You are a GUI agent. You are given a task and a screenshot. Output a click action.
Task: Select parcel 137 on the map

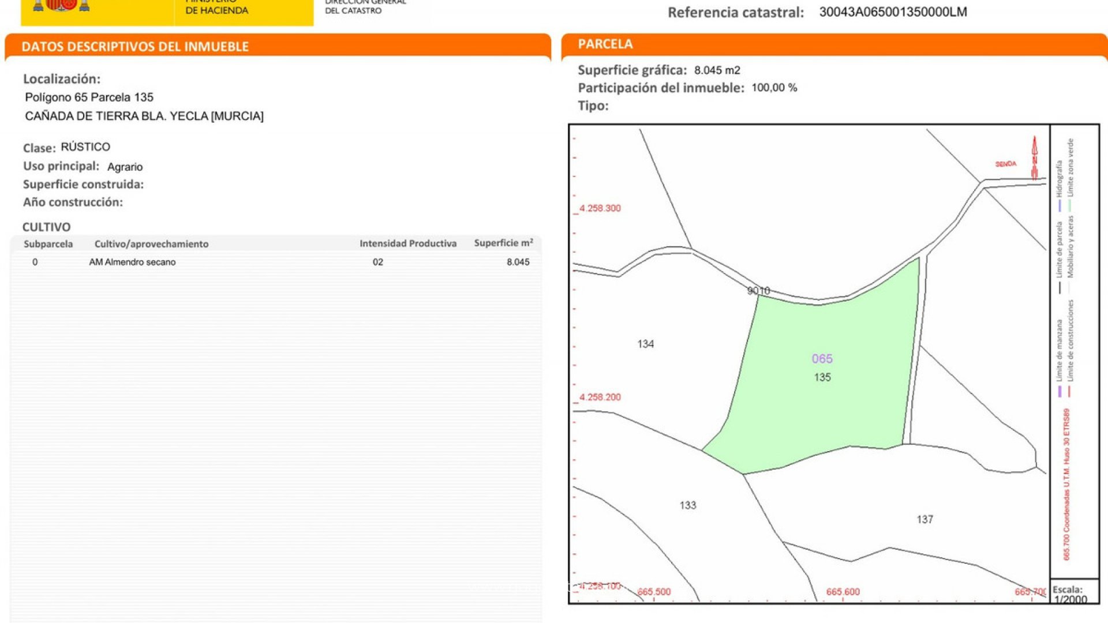(924, 520)
